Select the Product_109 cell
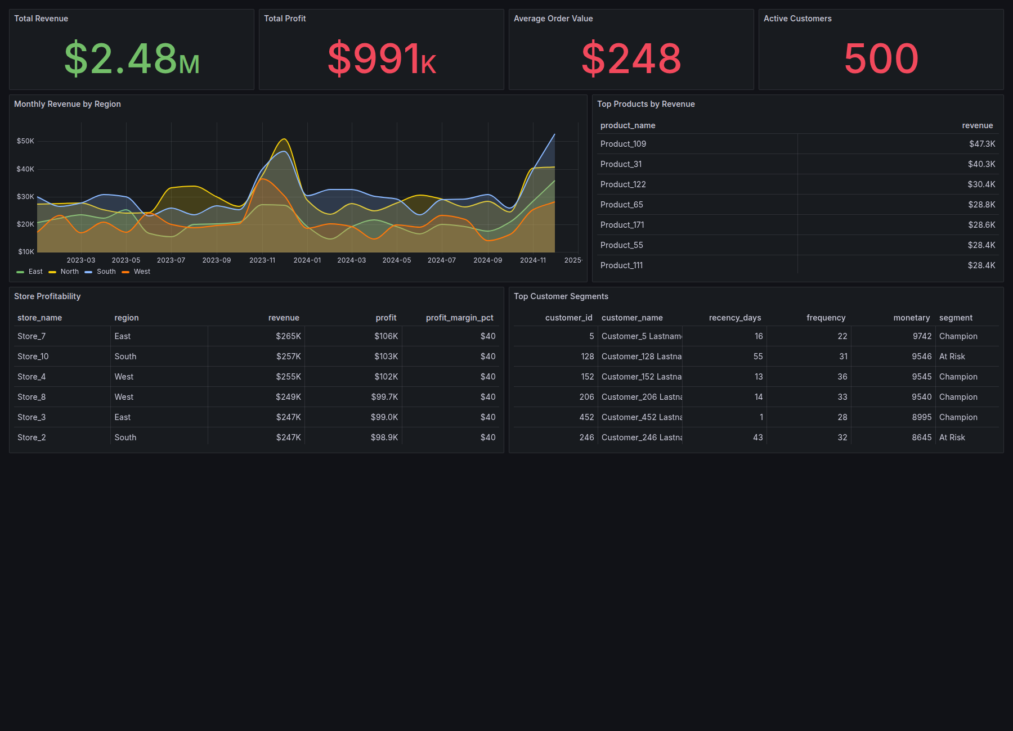The image size is (1013, 731). pyautogui.click(x=697, y=144)
